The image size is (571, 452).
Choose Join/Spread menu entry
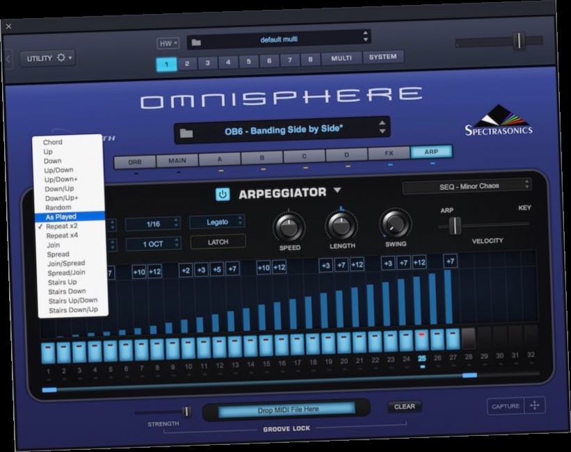pyautogui.click(x=66, y=264)
